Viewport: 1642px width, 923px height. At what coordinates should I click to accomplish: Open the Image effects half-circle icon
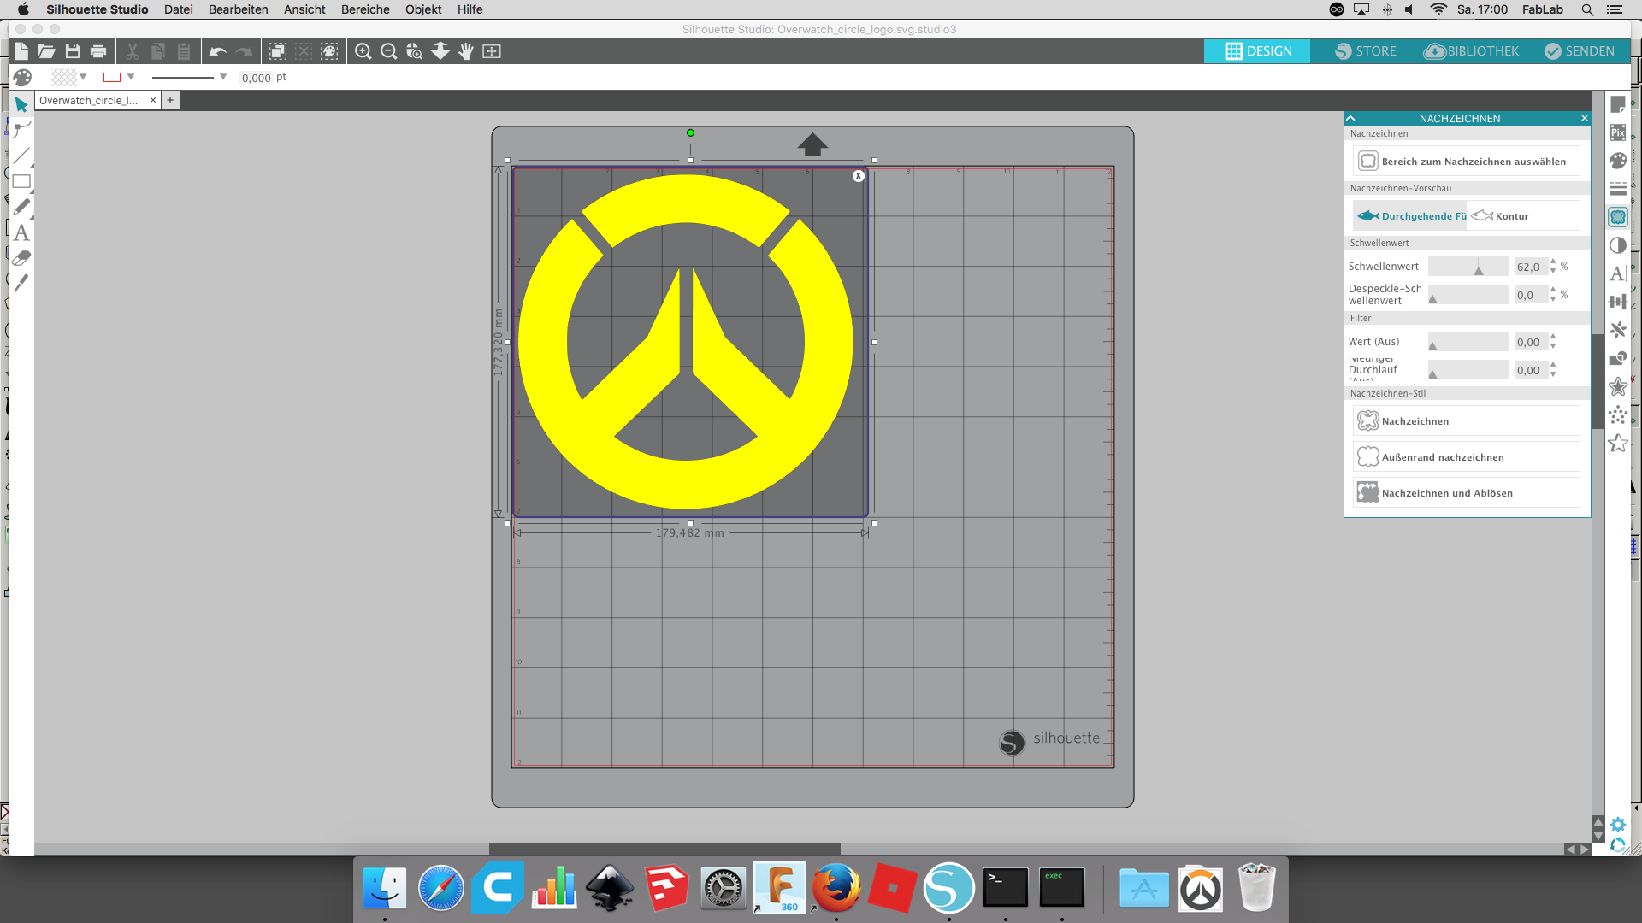point(1618,245)
